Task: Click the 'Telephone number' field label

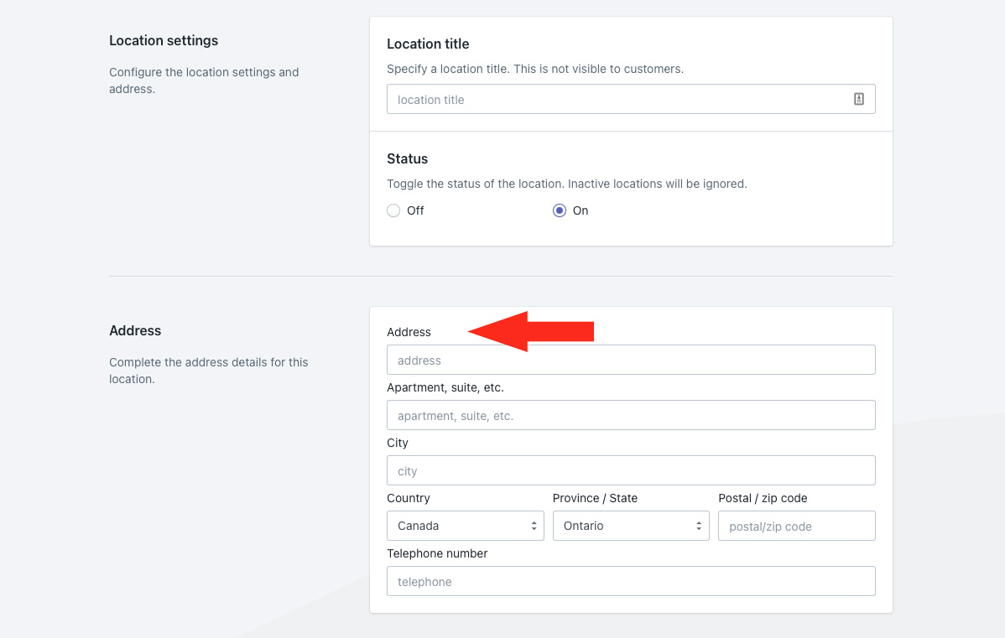Action: (437, 553)
